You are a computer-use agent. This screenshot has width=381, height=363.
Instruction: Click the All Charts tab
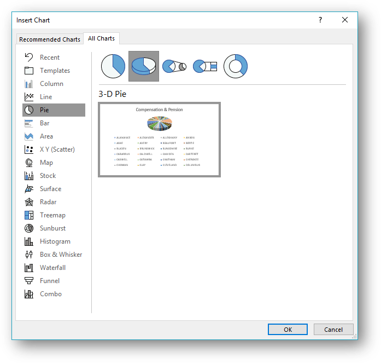coord(102,38)
